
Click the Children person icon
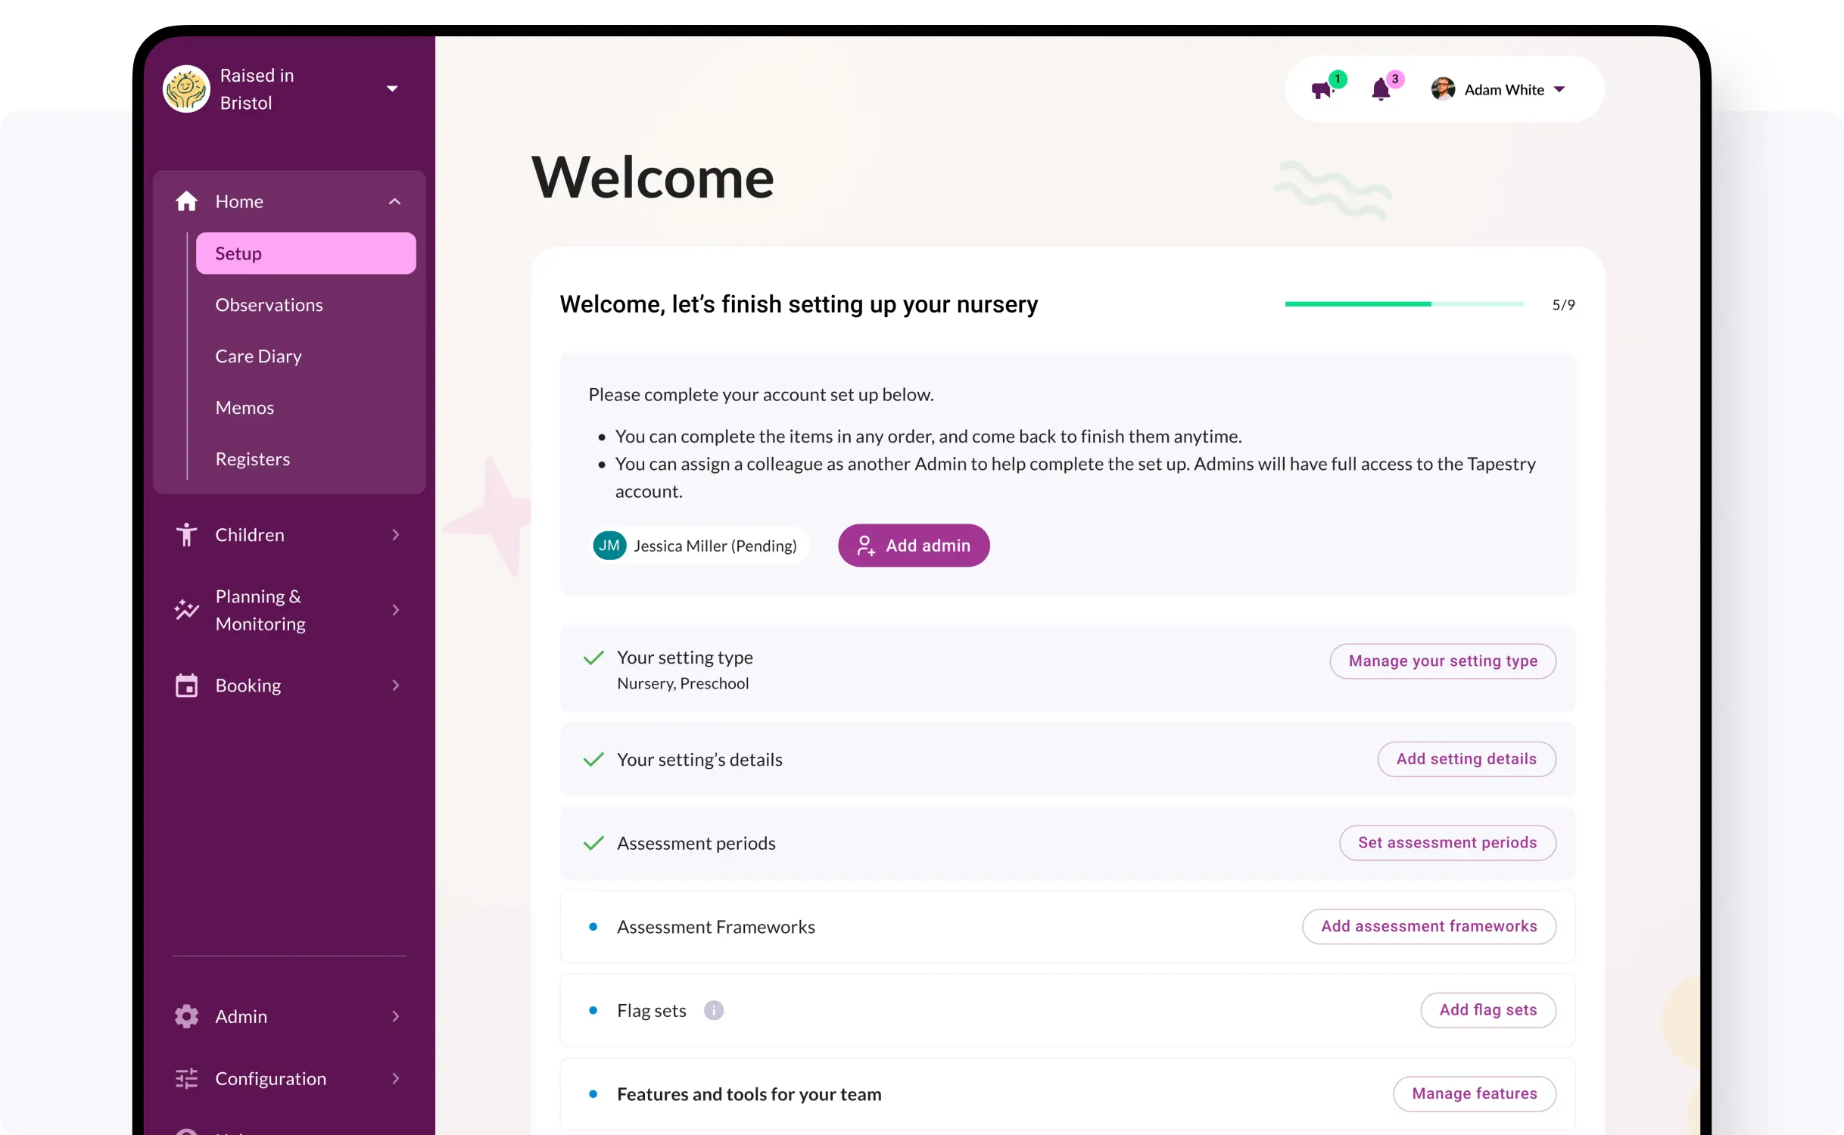(x=186, y=534)
